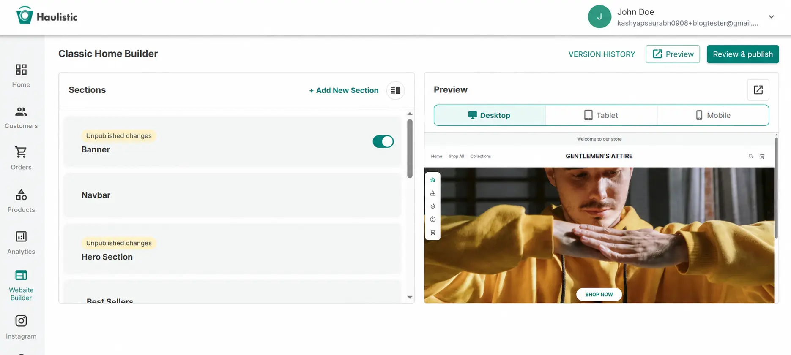Click clock icon in preview floating toolbar
Image resolution: width=791 pixels, height=355 pixels.
[x=432, y=220]
